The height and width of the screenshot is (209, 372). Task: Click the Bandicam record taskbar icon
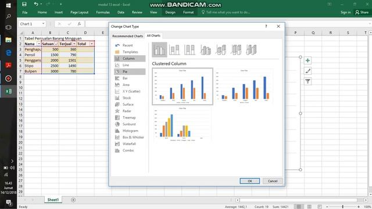(x=8, y=78)
